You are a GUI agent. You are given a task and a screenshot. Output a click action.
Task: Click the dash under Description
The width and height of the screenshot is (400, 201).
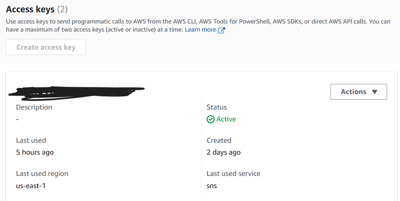(x=17, y=119)
